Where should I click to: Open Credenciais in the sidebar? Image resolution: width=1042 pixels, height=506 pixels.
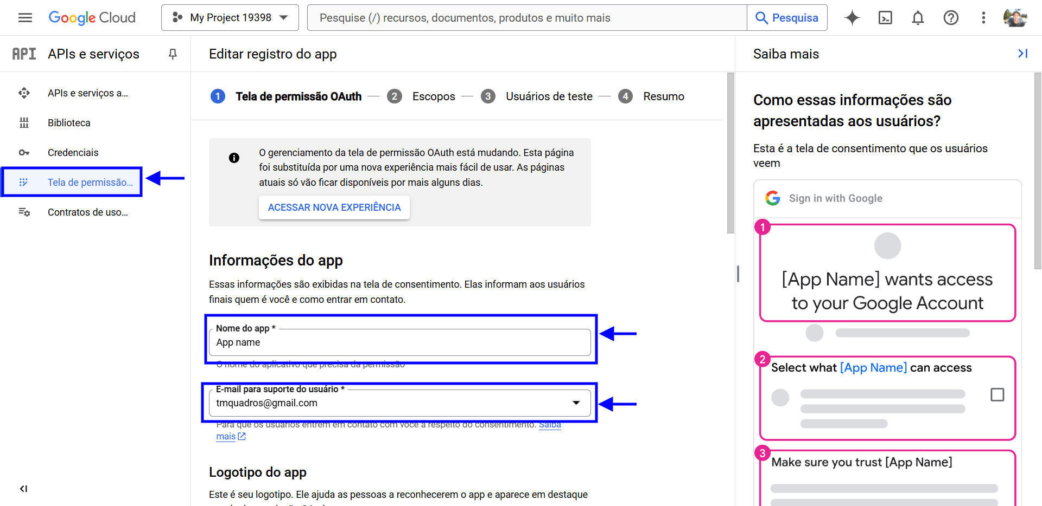point(96,153)
